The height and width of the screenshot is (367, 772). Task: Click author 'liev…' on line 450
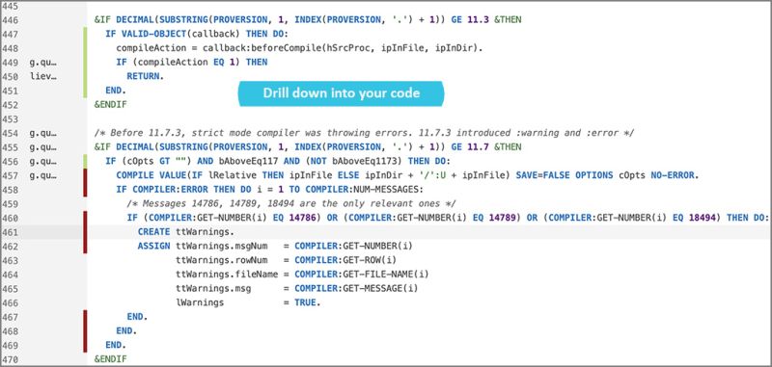coord(43,77)
